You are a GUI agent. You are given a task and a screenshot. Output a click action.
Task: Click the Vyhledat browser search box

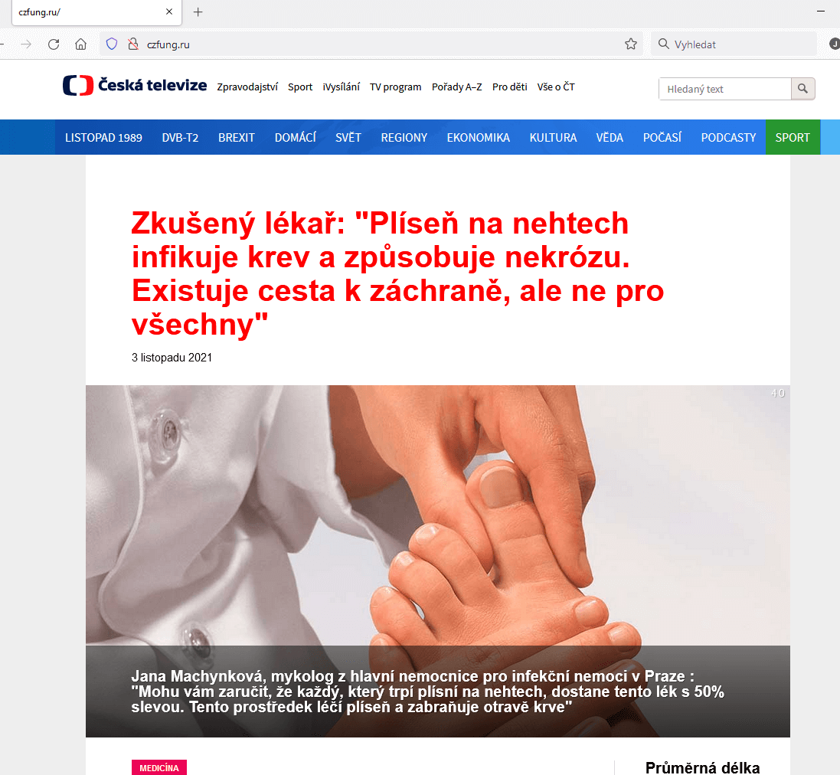[x=734, y=44]
